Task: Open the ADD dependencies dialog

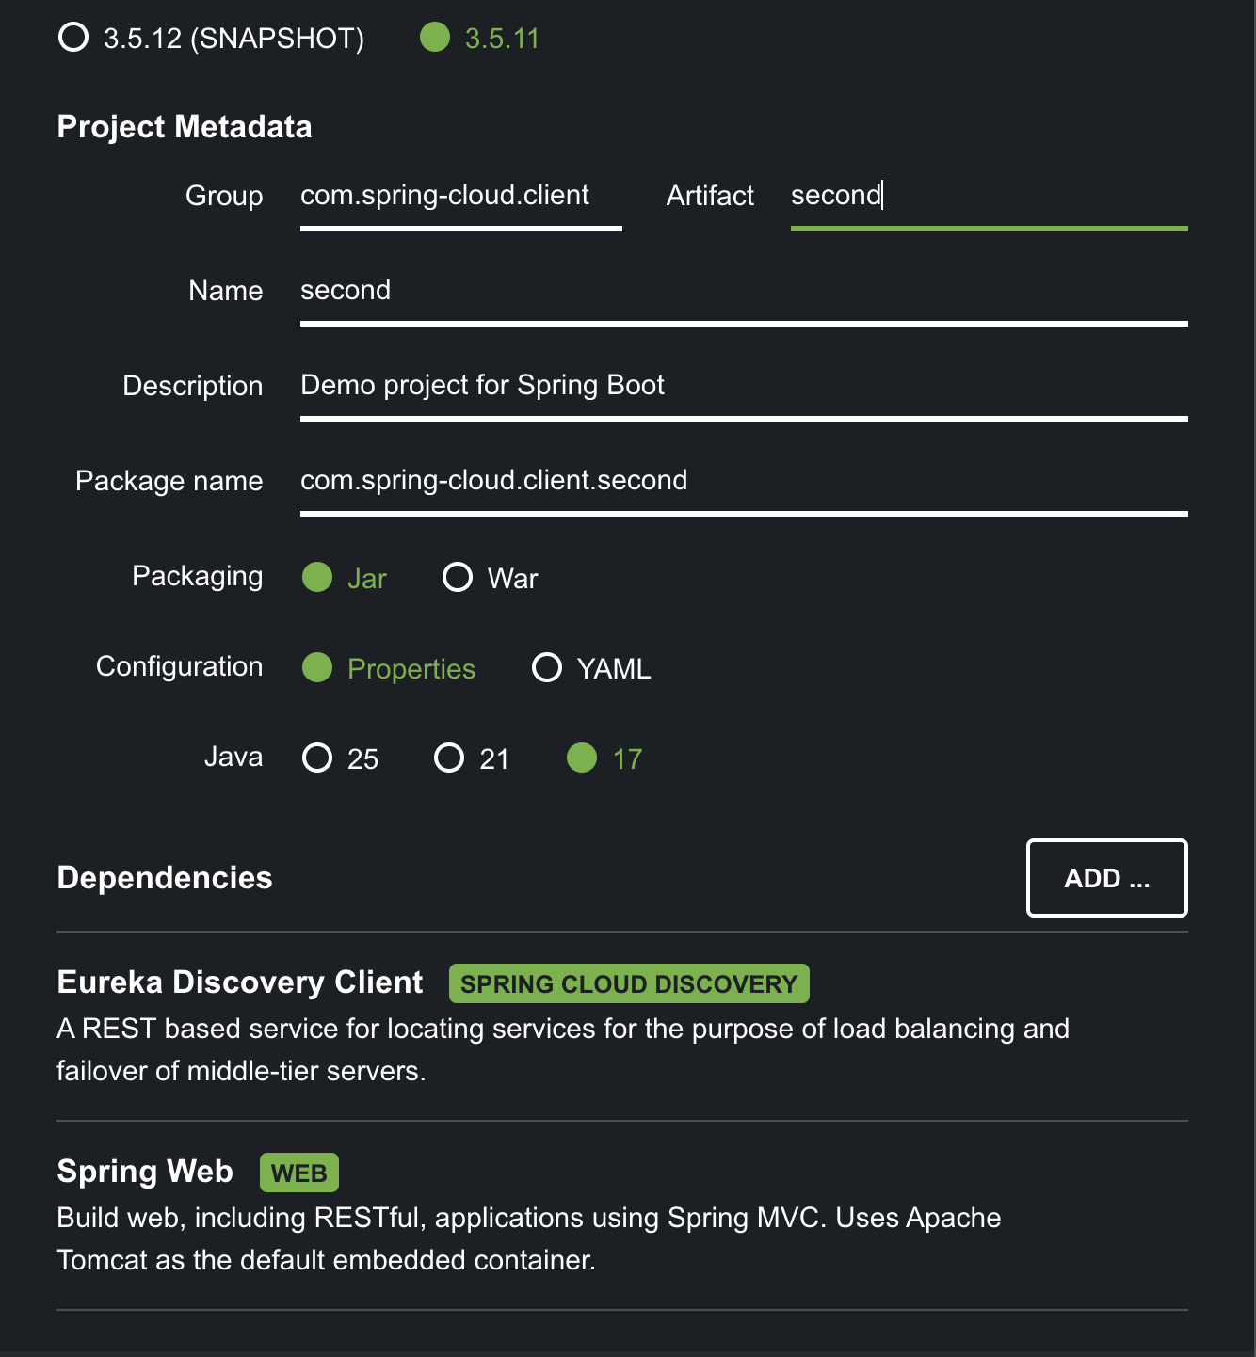Action: click(x=1106, y=878)
